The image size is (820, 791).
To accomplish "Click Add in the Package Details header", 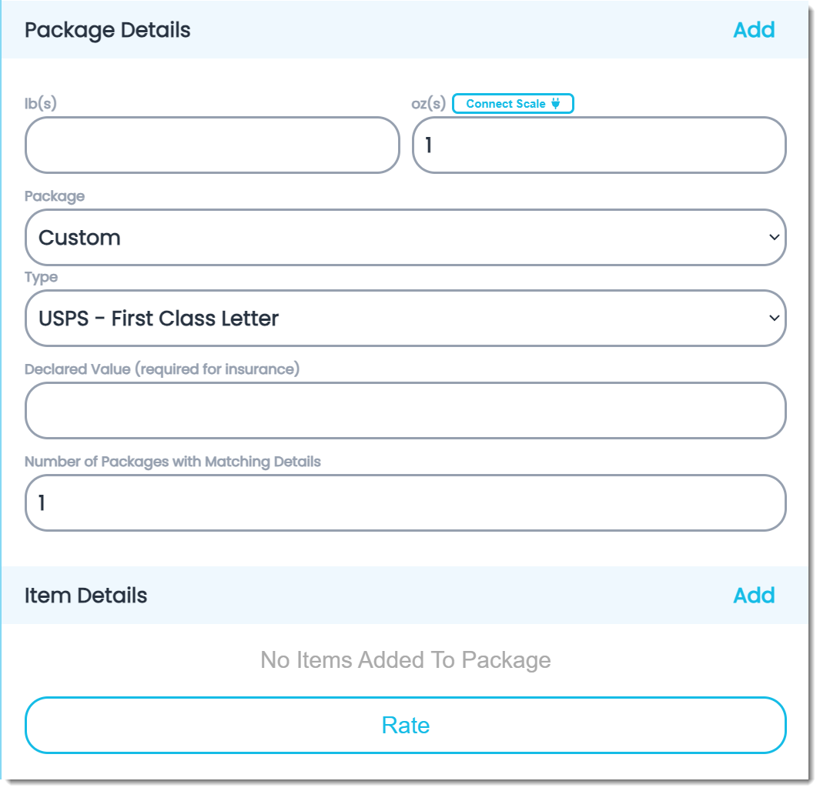I will [x=754, y=30].
